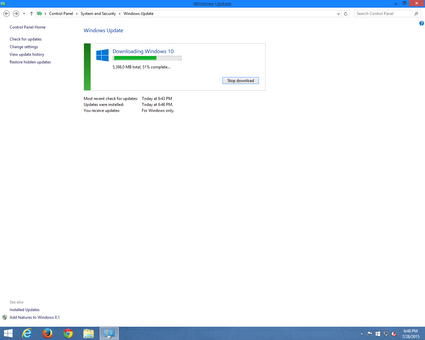The image size is (425, 340).
Task: Open Installed Updates link
Action: [x=25, y=310]
